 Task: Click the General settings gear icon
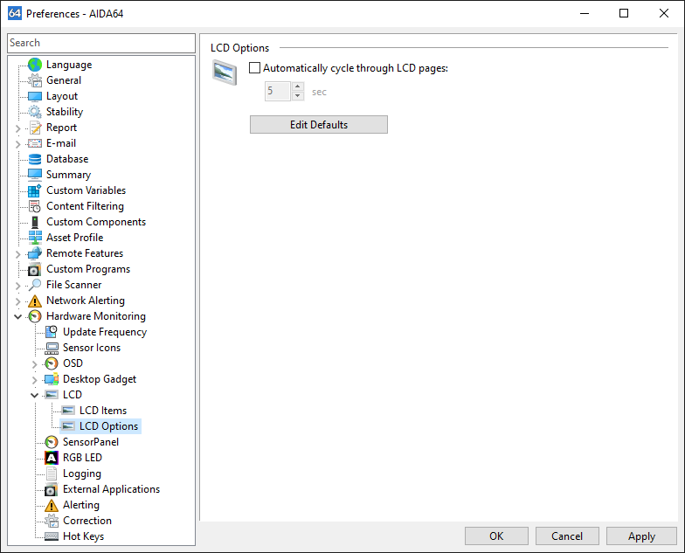pos(35,80)
